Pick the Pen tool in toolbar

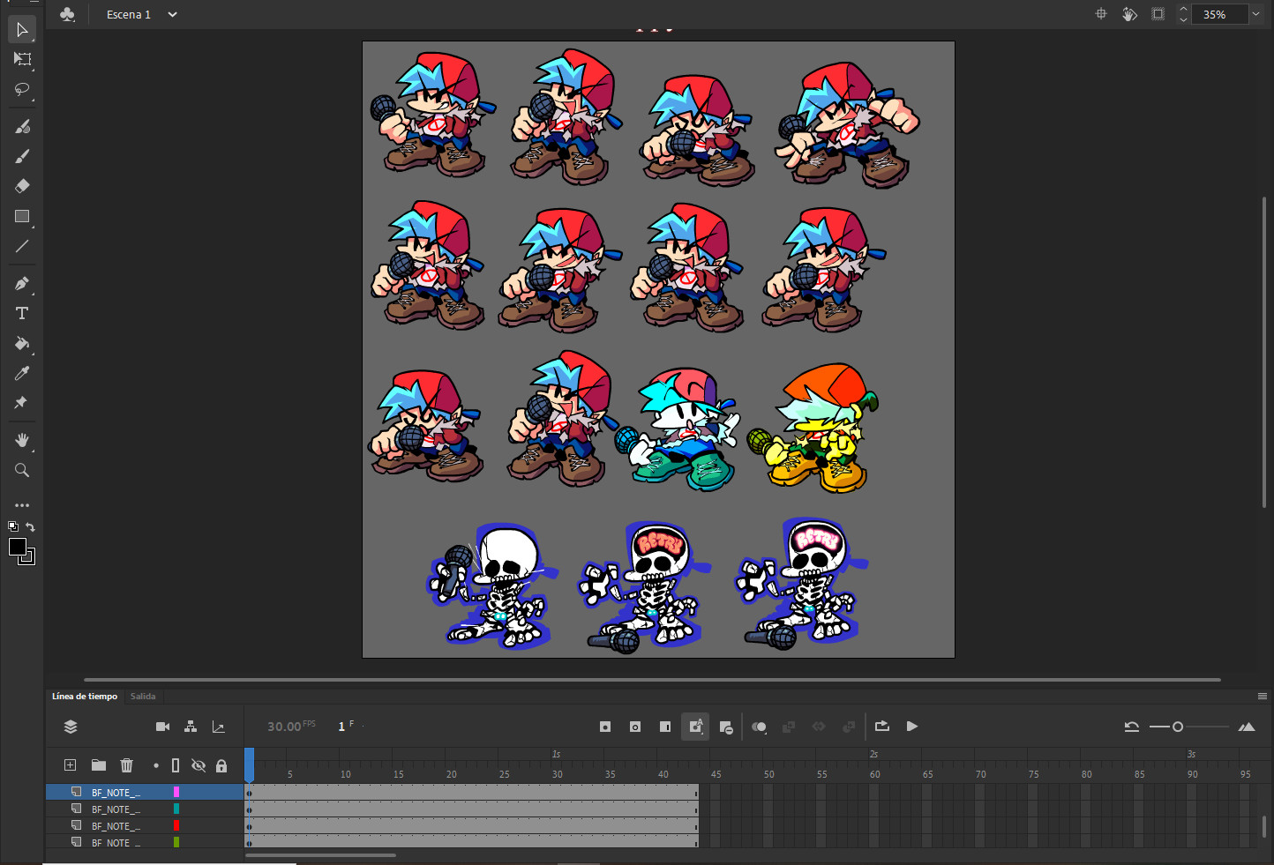tap(22, 284)
